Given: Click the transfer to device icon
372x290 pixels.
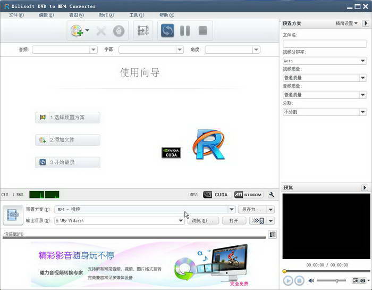Looking at the screenshot, I should 258,221.
